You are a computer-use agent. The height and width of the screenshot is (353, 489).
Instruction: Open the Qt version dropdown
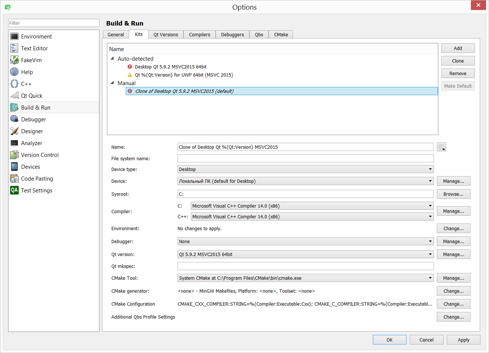point(306,254)
